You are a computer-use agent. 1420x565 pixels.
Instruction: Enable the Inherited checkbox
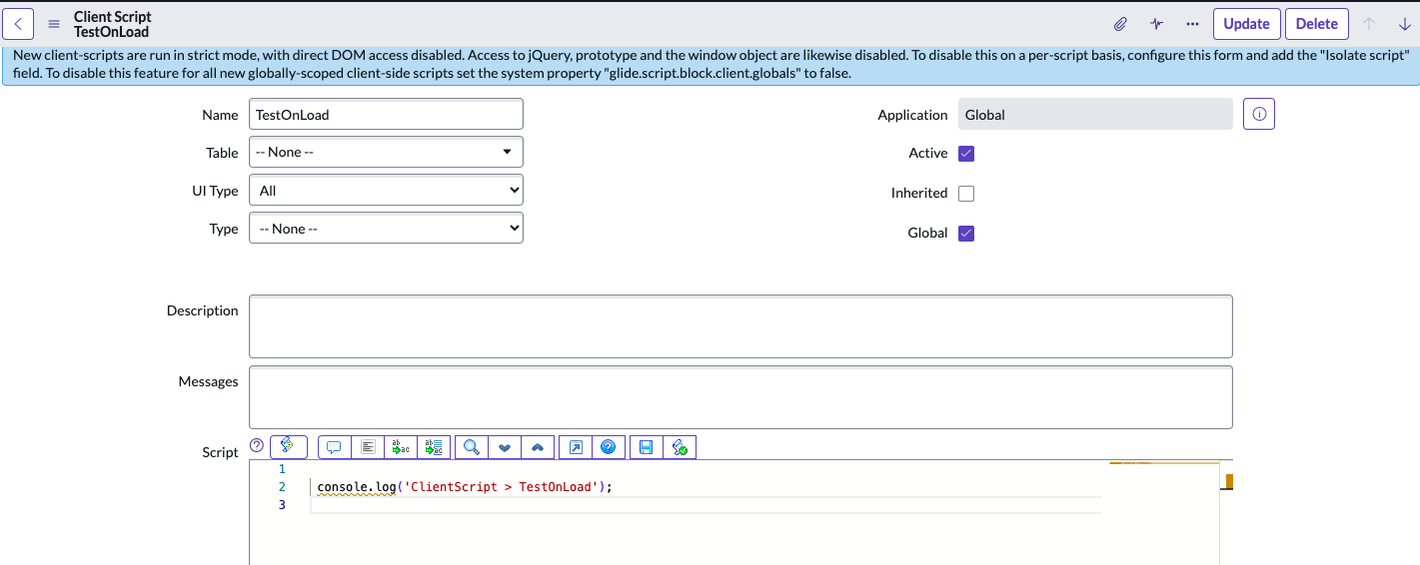coord(966,194)
